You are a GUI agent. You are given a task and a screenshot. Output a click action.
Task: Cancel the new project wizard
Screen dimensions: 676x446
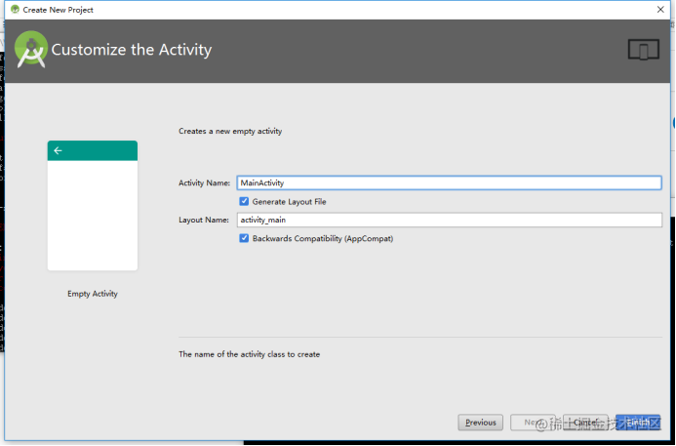pyautogui.click(x=585, y=423)
